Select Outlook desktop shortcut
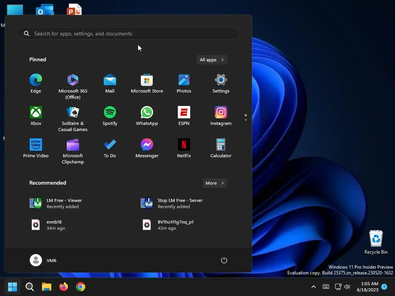 pyautogui.click(x=45, y=10)
